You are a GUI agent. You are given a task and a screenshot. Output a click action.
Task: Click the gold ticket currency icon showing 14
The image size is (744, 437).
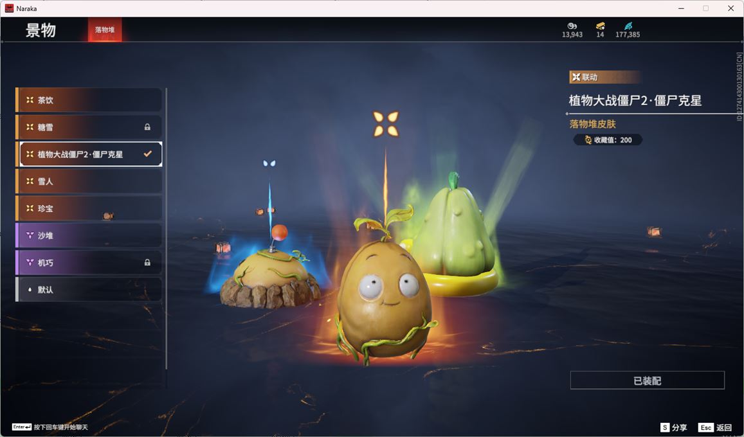600,26
